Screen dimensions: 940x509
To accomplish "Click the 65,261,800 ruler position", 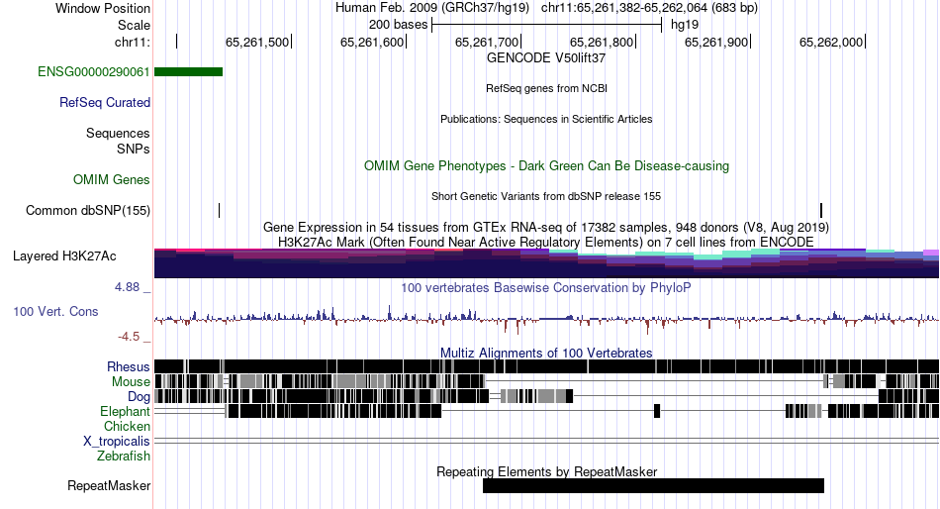I will pos(602,42).
